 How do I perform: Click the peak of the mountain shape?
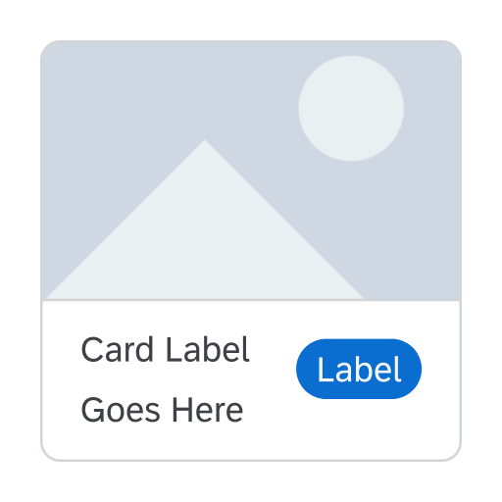[205, 144]
